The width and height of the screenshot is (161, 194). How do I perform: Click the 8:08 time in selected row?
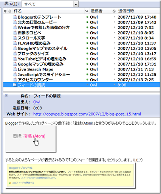(122, 85)
